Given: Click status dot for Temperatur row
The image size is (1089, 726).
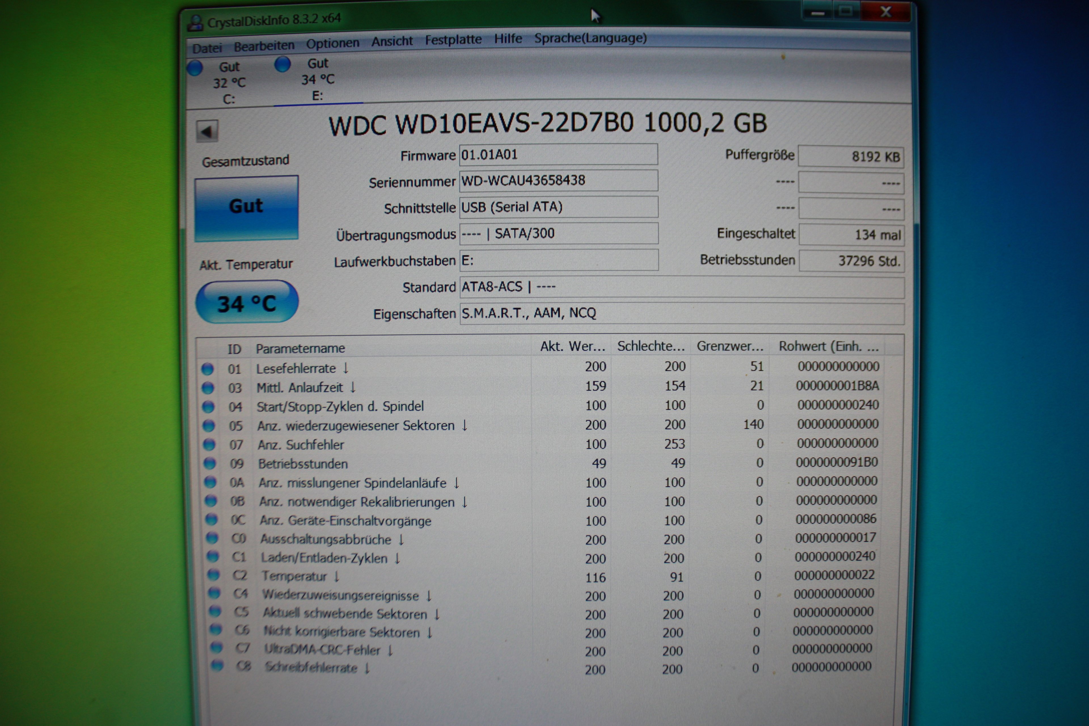Looking at the screenshot, I should click(214, 575).
